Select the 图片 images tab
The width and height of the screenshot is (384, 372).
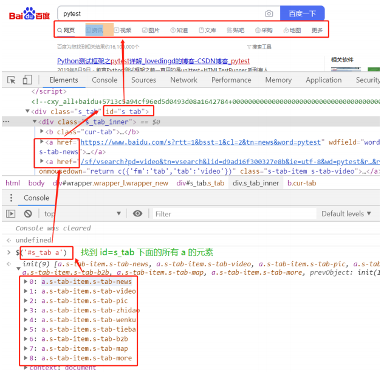(x=151, y=30)
